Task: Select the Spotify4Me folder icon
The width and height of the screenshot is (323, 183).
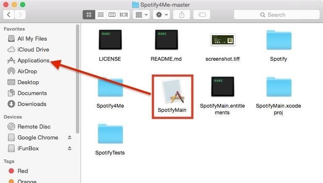Action: 110,87
